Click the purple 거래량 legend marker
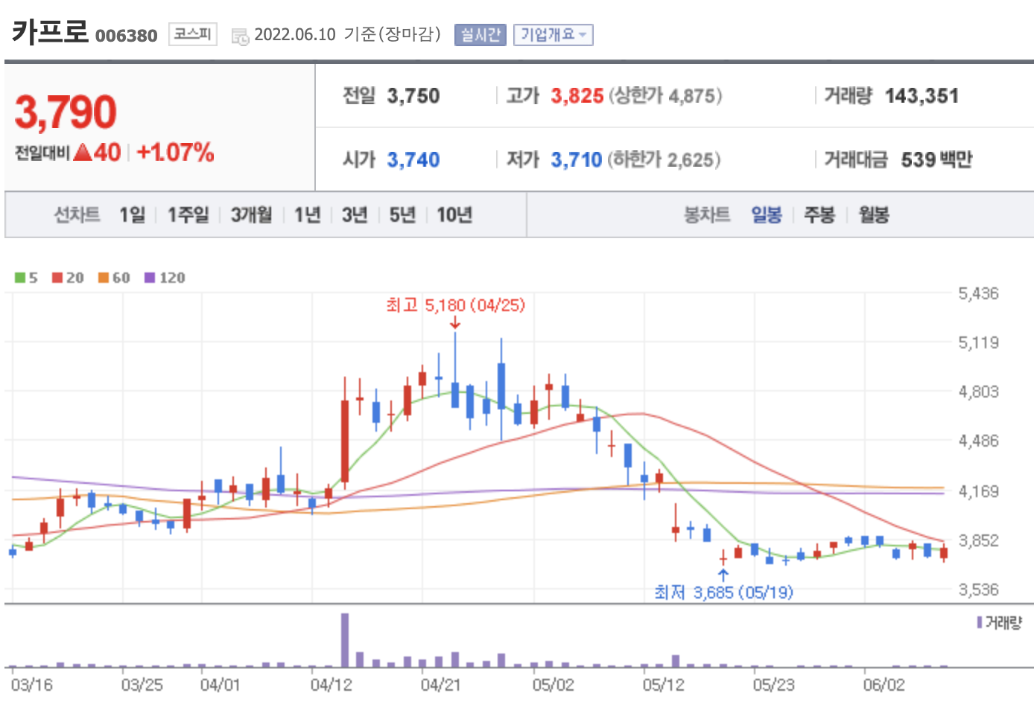 click(x=980, y=622)
